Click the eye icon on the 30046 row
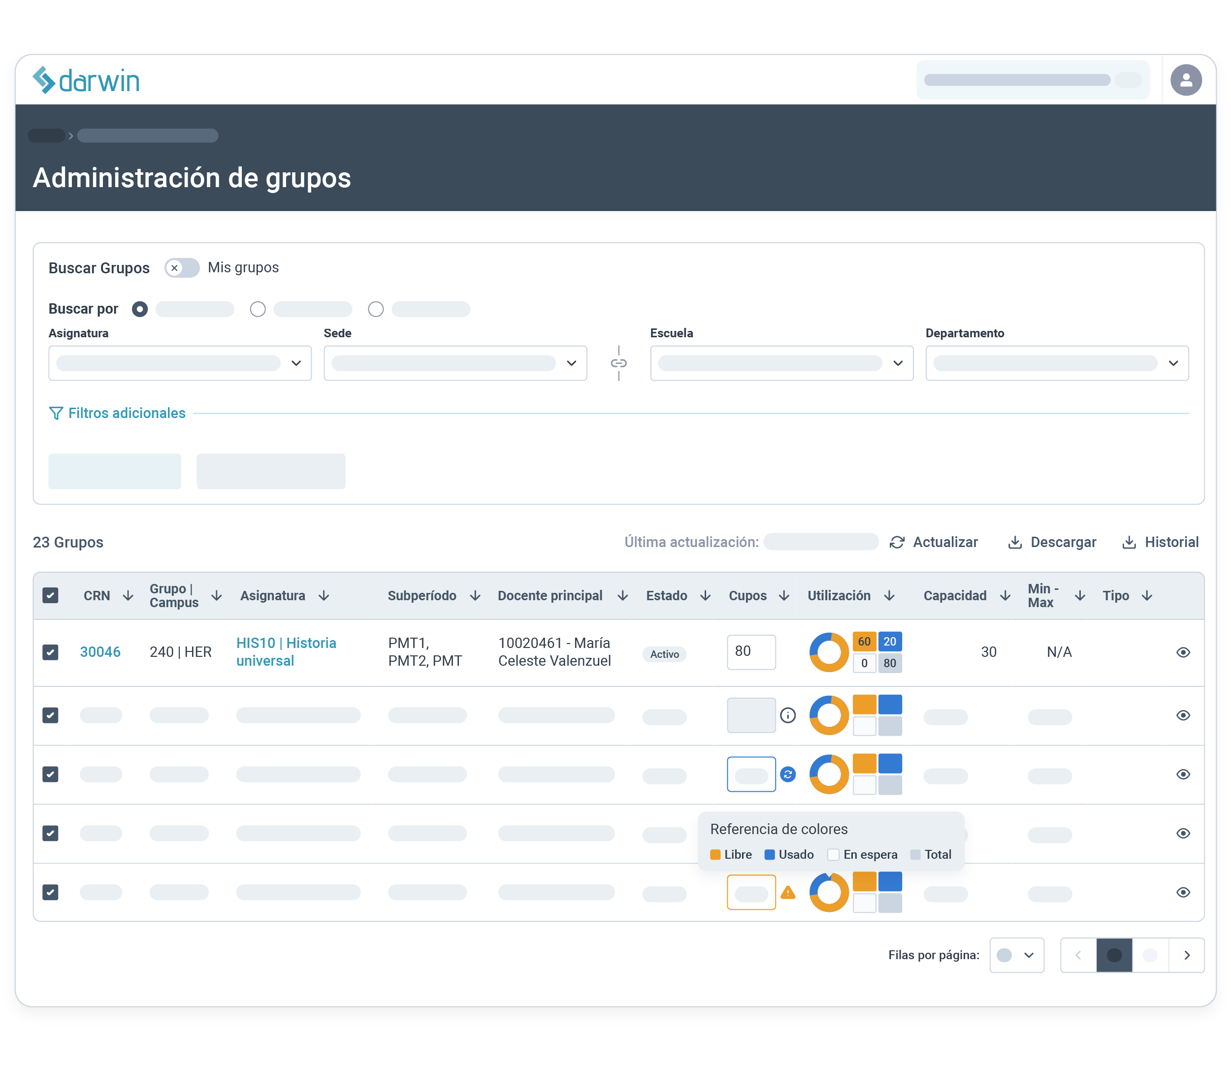The width and height of the screenshot is (1231, 1067). [x=1183, y=652]
